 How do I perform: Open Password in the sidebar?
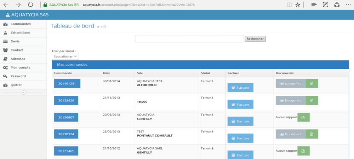[x=23, y=76]
